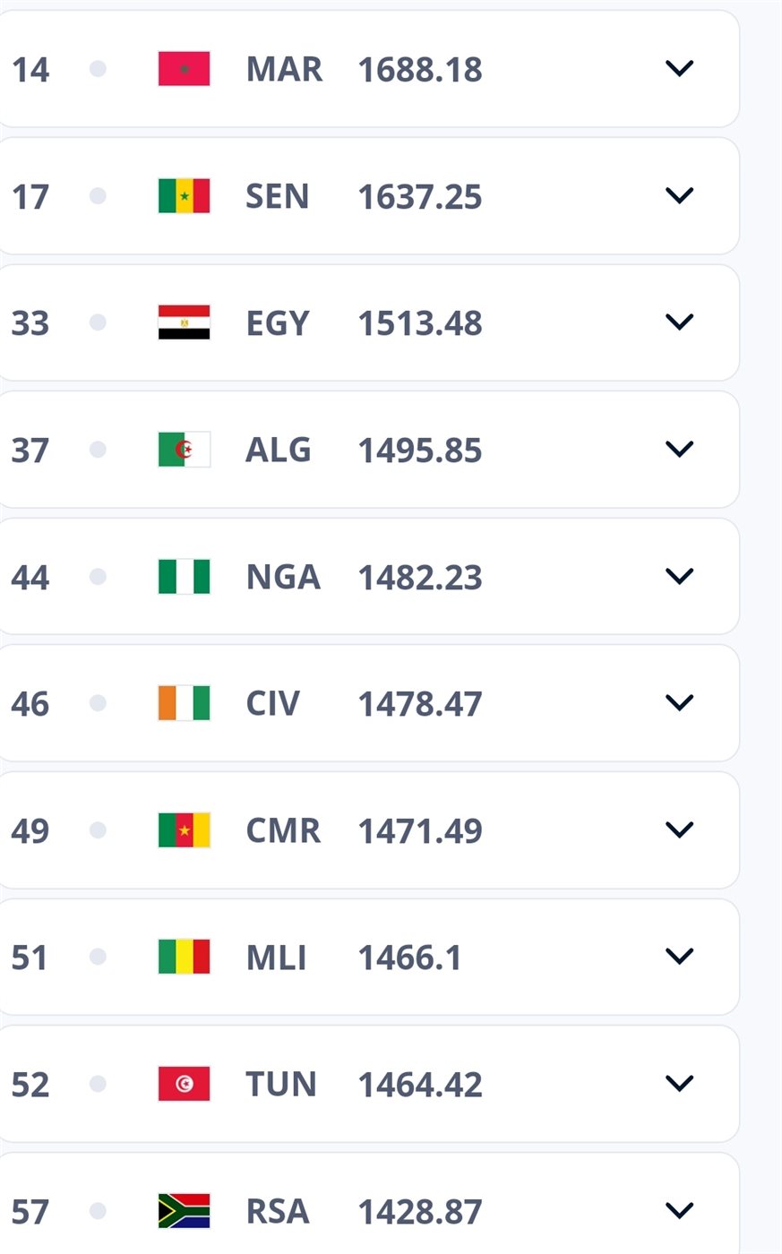Screen dimensions: 782x1254
Task: Show CIV details via chevron arrow
Action: click(680, 702)
